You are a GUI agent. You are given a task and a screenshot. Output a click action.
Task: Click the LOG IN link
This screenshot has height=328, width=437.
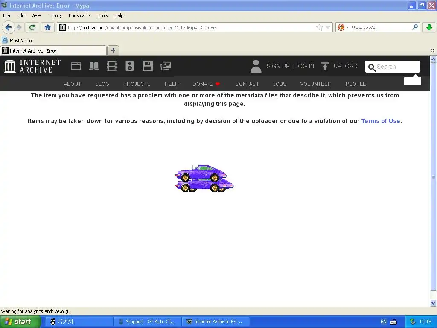point(304,66)
